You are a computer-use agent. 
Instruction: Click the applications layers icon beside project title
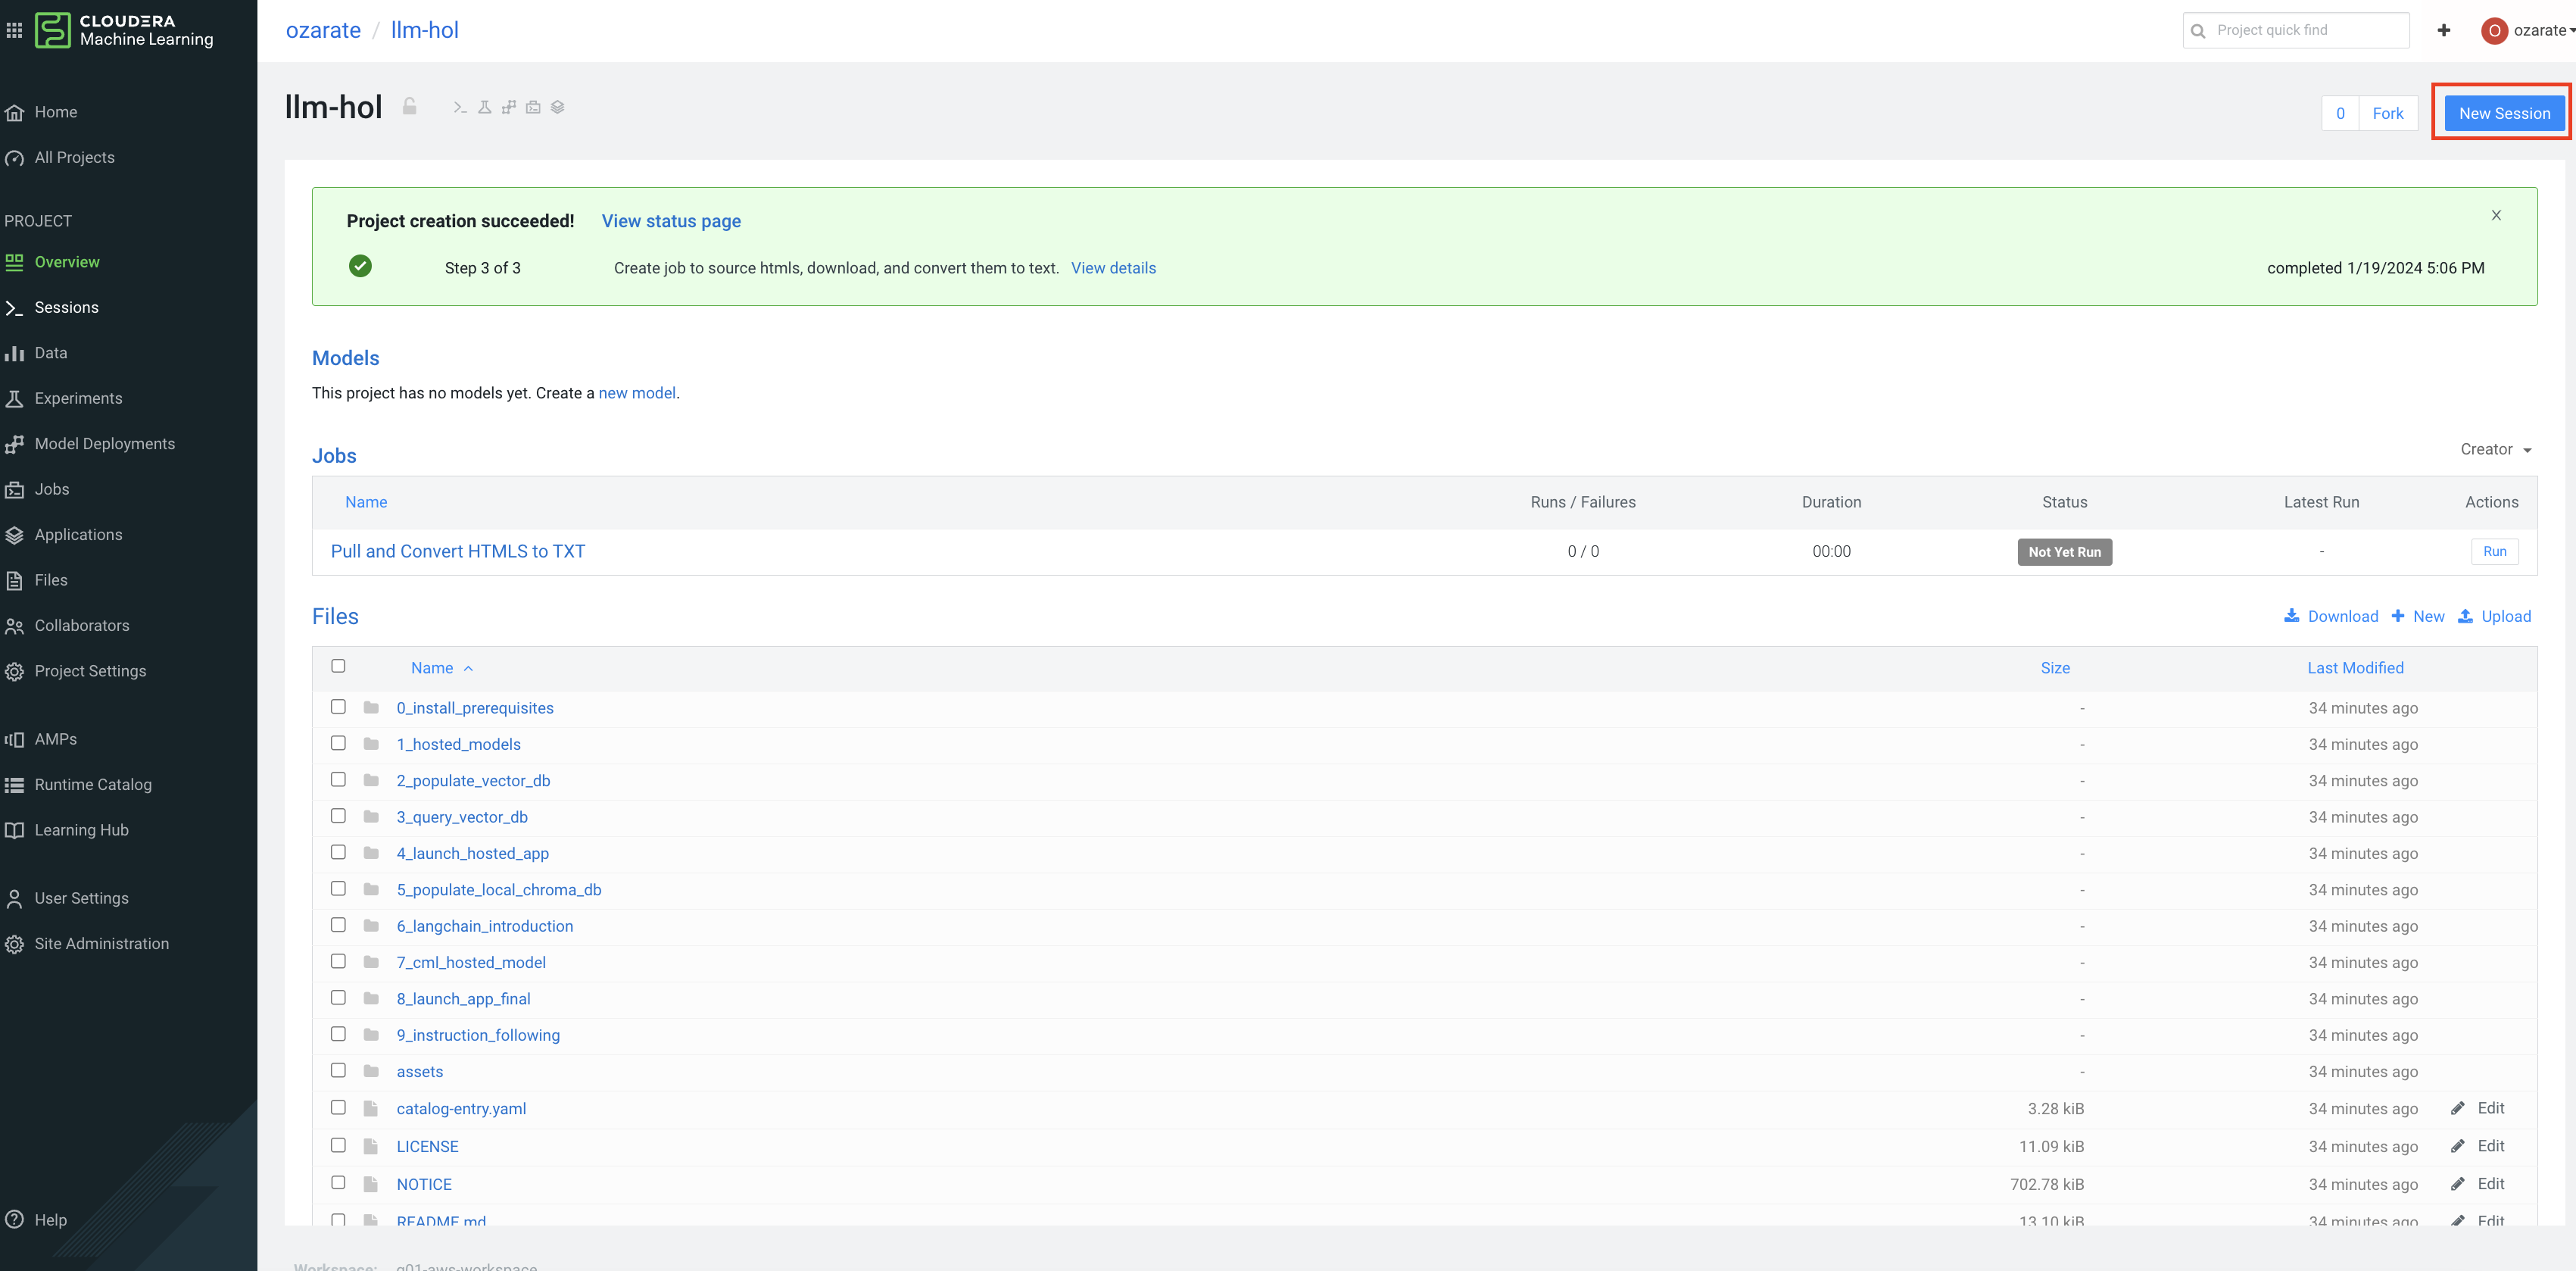(558, 107)
